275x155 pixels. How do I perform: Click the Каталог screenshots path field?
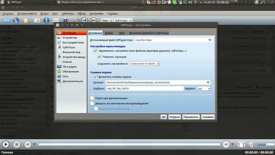coord(158,82)
